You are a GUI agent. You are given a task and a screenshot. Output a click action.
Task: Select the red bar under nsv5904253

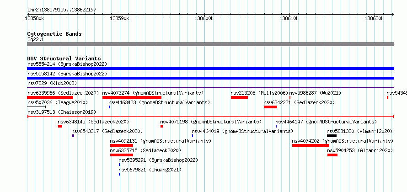pos(332,155)
